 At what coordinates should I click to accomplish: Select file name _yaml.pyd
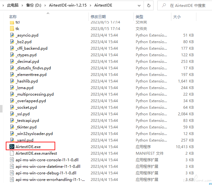[x=24, y=140]
